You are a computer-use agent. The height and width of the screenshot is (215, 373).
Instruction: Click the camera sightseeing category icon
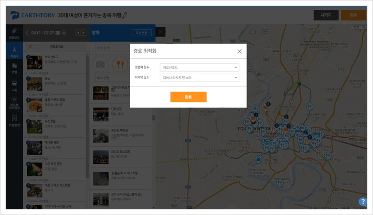[x=100, y=64]
